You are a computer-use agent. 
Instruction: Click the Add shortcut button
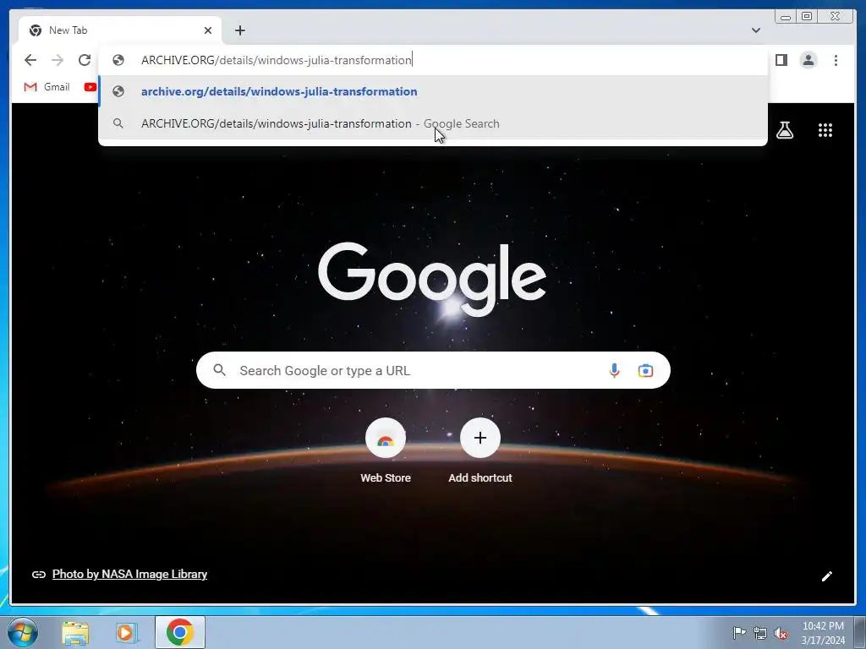coord(480,451)
